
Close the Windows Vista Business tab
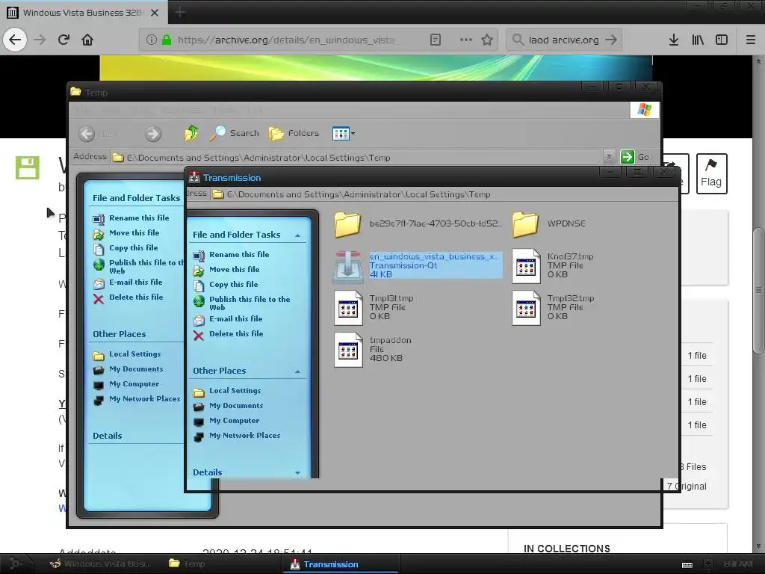[154, 13]
